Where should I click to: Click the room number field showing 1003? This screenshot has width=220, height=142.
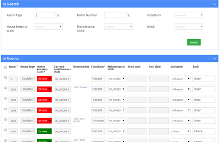tap(13, 100)
